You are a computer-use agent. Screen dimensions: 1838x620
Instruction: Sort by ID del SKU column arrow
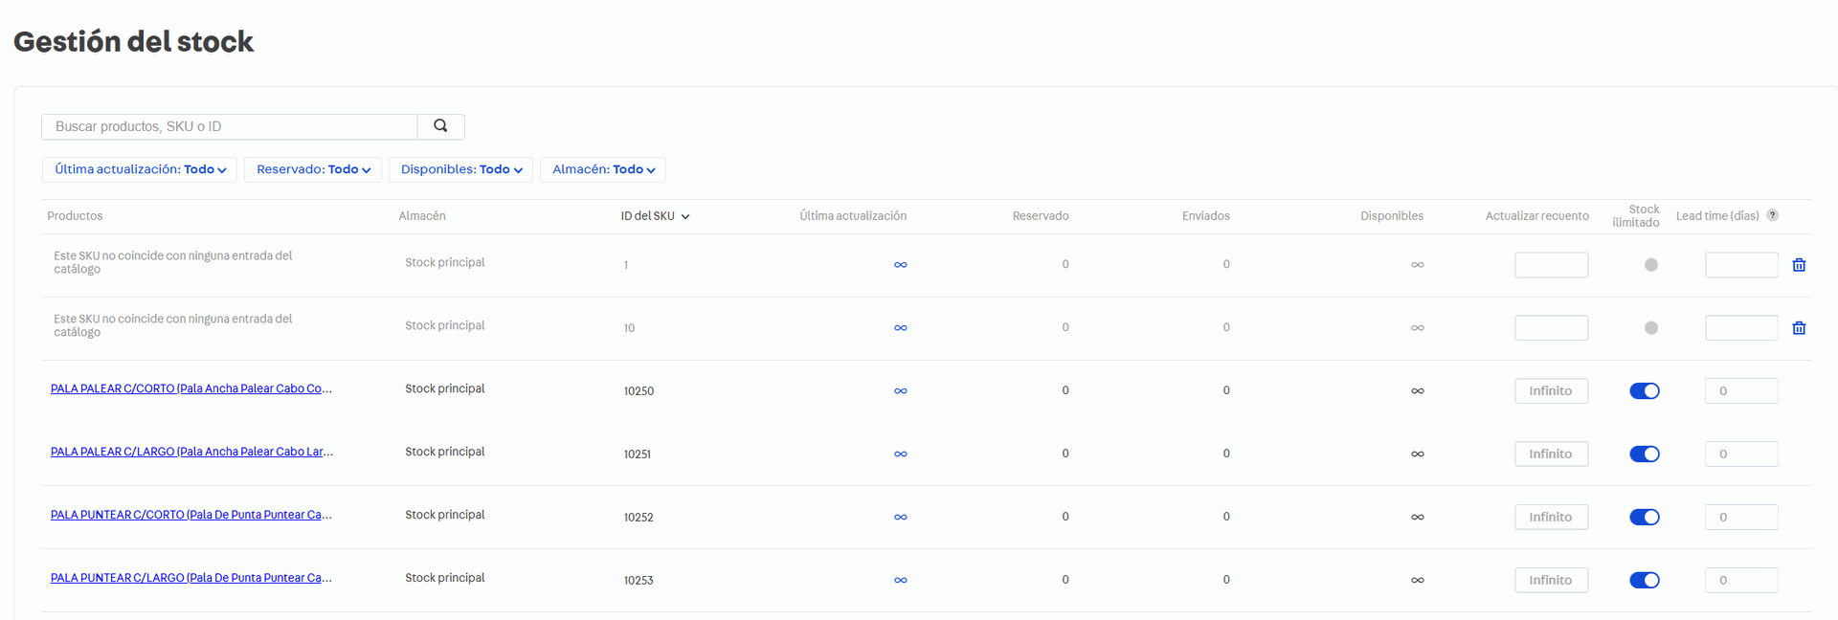point(685,216)
